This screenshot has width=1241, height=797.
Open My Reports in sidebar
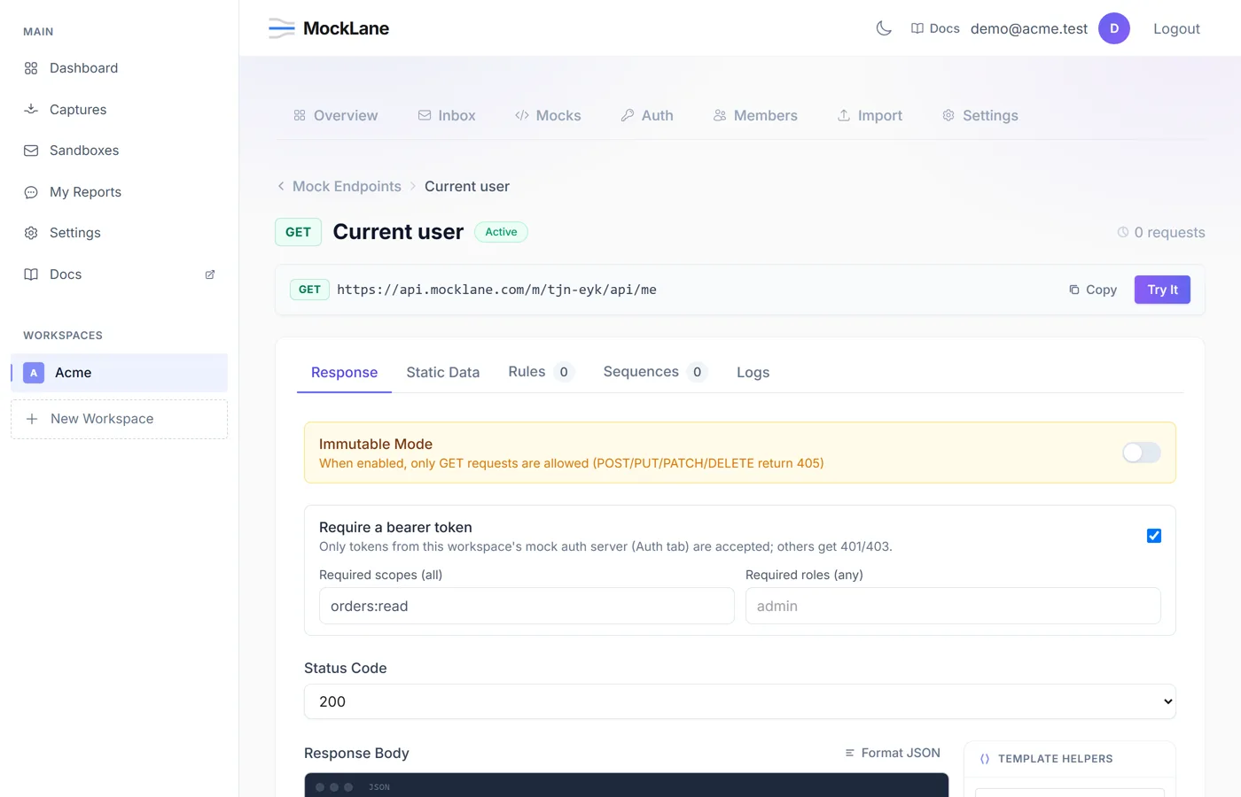tap(119, 192)
